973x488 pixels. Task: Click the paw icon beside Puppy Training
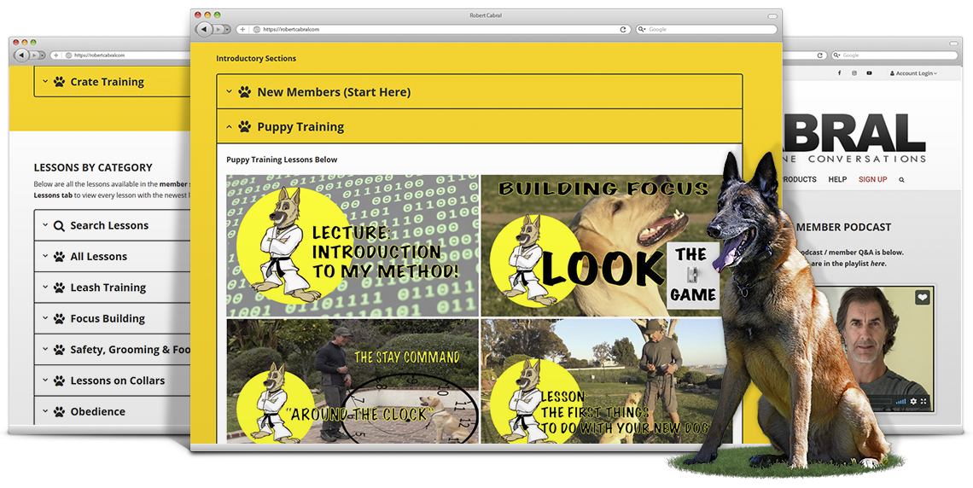pyautogui.click(x=245, y=127)
